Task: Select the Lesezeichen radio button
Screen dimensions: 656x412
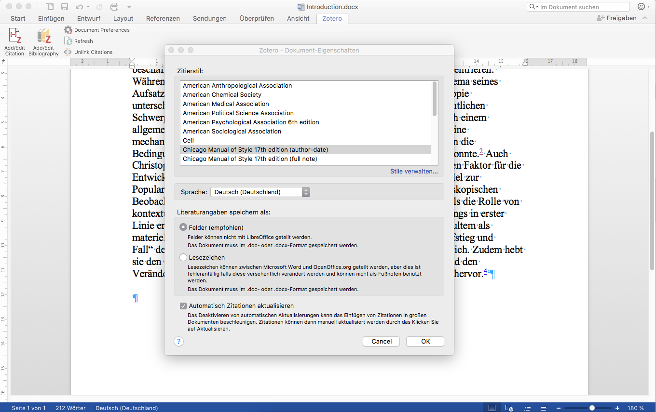Action: pos(183,258)
